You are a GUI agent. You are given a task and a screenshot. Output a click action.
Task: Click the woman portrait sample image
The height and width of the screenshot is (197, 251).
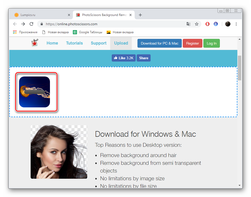tap(59, 152)
